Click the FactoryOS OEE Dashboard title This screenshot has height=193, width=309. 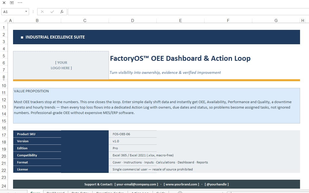[x=180, y=58]
